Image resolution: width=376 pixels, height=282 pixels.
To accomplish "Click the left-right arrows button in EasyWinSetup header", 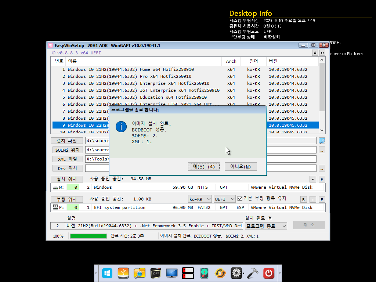I will click(322, 53).
